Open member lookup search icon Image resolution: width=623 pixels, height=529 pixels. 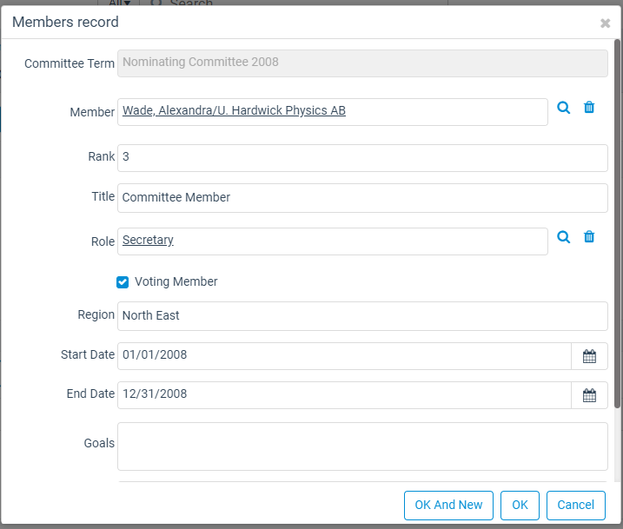click(563, 108)
